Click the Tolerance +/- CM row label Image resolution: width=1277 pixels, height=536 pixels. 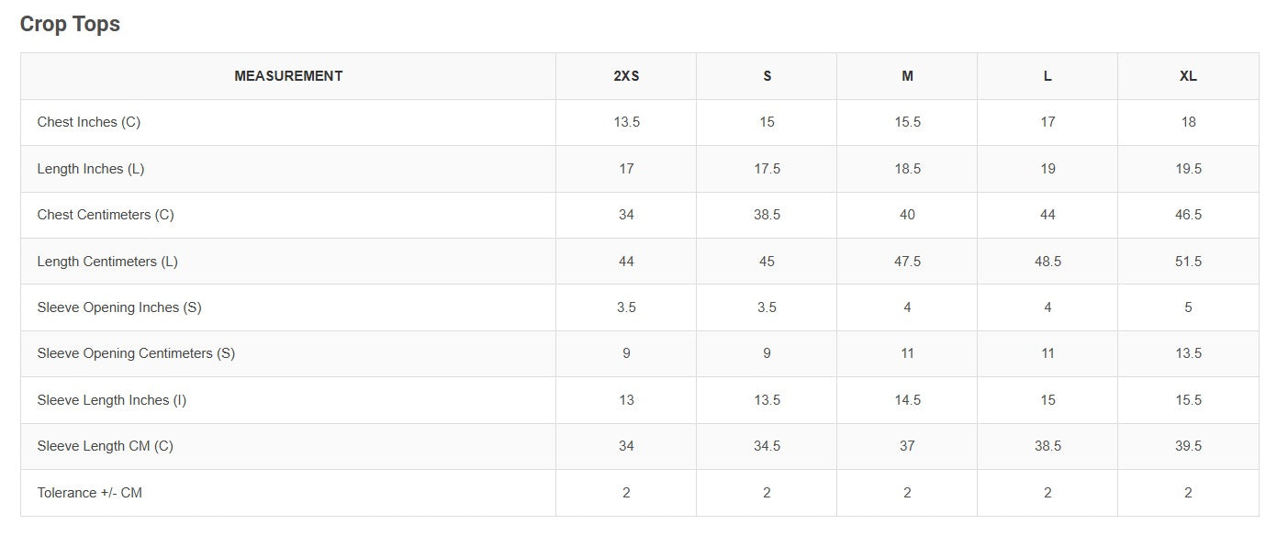point(90,493)
